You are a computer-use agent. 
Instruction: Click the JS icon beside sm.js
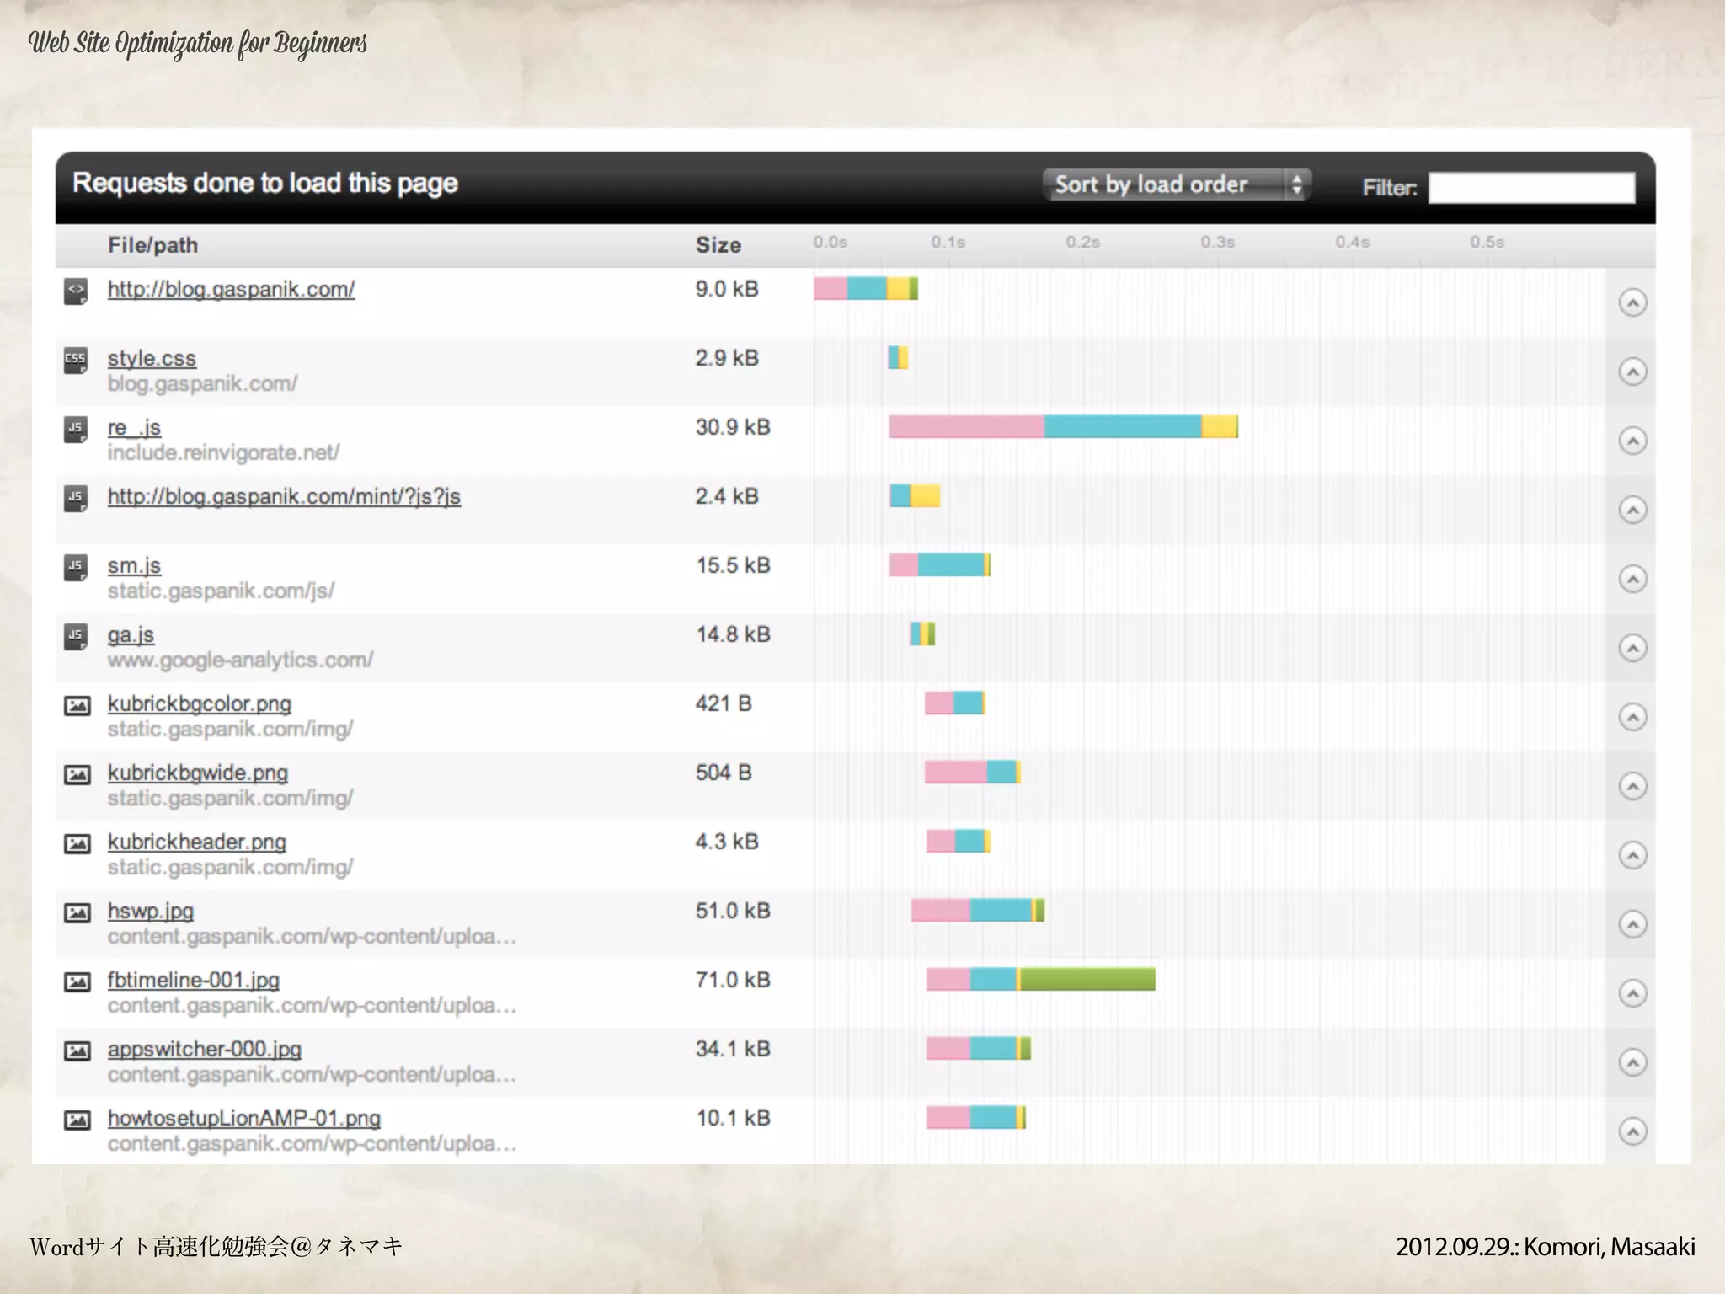click(76, 568)
